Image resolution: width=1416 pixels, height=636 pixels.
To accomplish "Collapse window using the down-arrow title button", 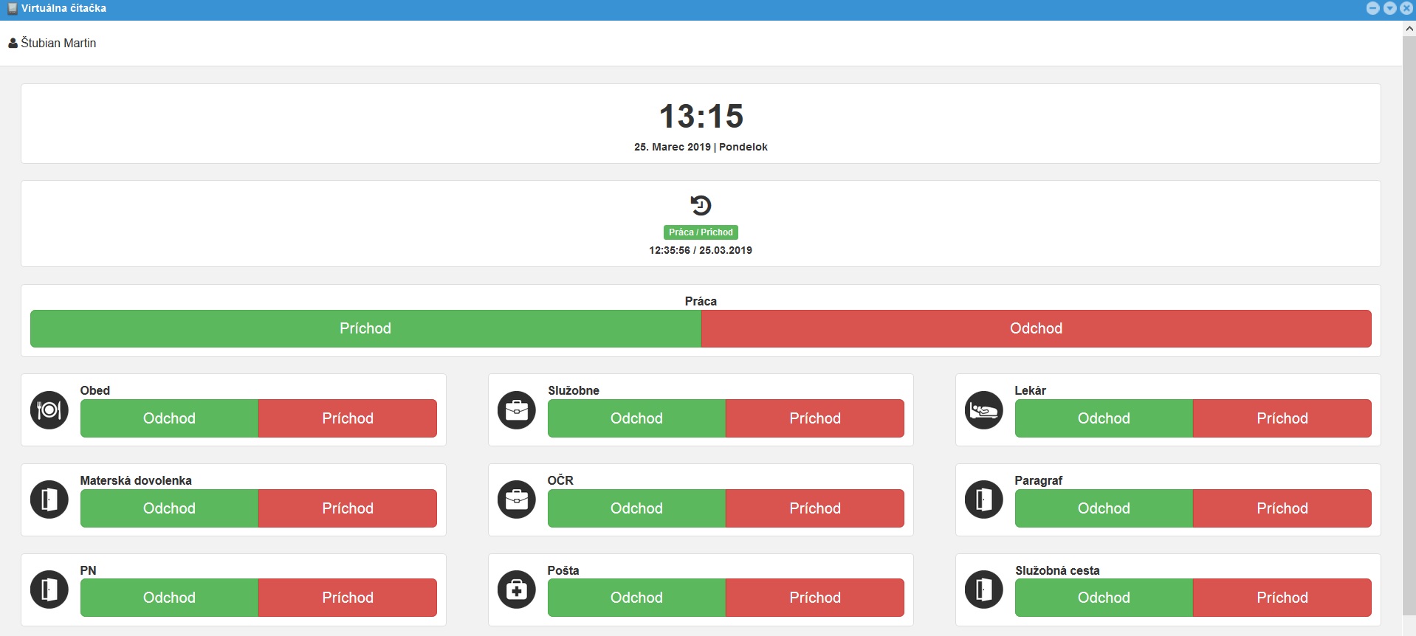I will click(1390, 8).
